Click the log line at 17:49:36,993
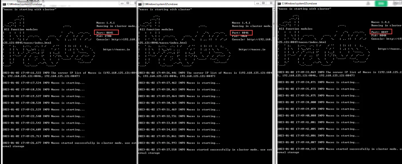This screenshot has height=164, width=402. (179, 143)
